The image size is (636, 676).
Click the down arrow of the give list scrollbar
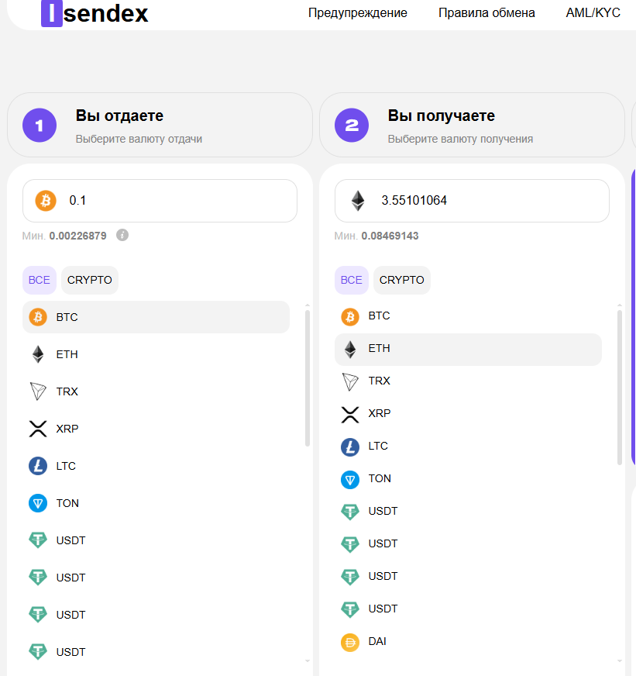pyautogui.click(x=308, y=660)
